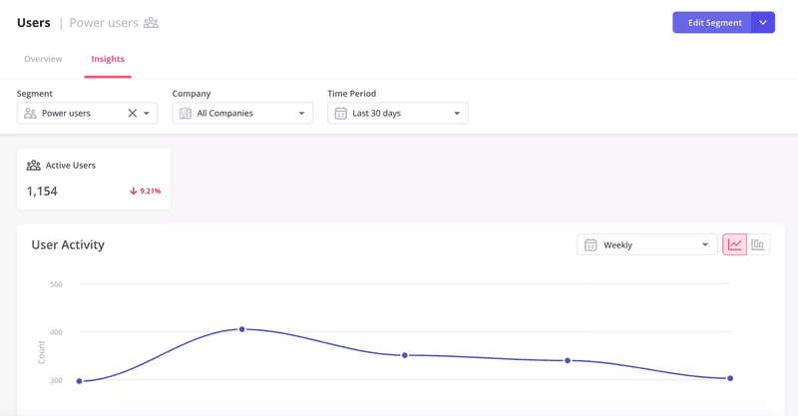Screen dimensions: 798x416
Task: Open the Overview tab
Action: pyautogui.click(x=43, y=59)
